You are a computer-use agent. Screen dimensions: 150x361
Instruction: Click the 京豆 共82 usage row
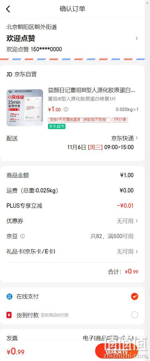(x=72, y=236)
